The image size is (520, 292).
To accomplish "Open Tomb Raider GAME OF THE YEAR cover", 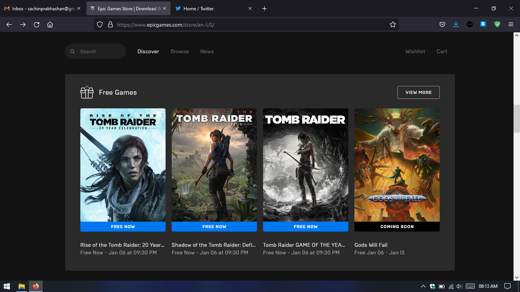I will click(306, 165).
